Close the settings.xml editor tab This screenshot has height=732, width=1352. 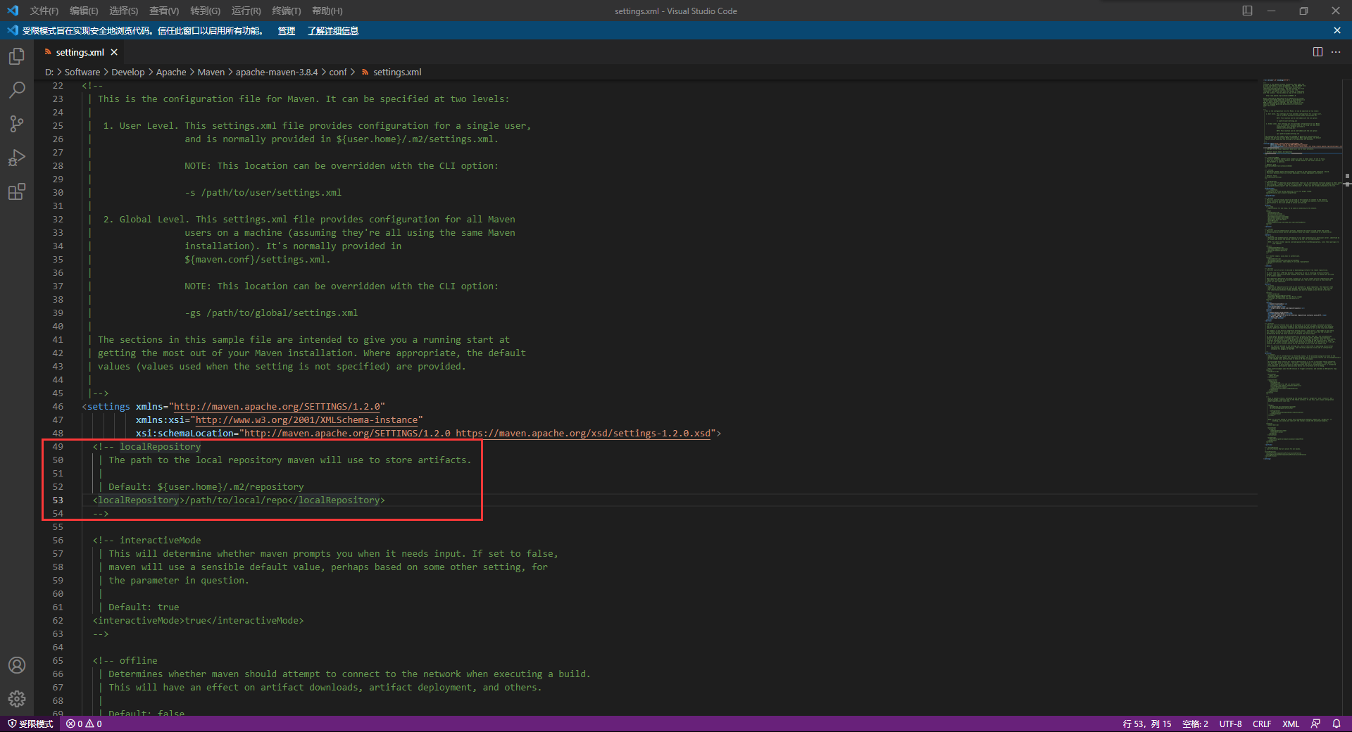tap(114, 52)
